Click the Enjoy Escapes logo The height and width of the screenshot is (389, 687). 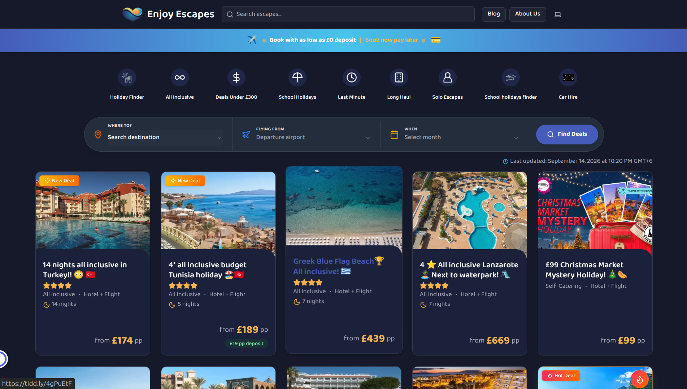168,14
